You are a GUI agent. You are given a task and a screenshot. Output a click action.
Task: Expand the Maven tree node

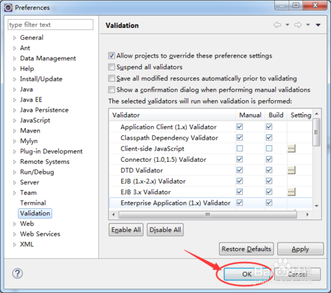tap(15, 131)
